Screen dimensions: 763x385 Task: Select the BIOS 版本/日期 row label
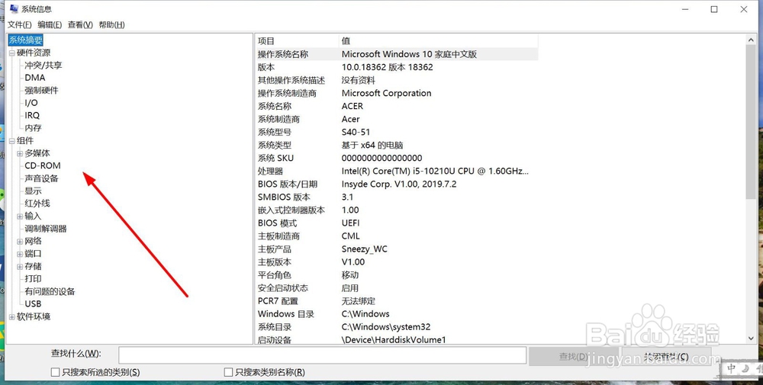point(288,184)
